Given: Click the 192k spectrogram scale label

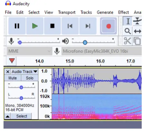Looking at the screenshot, I should pyautogui.click(x=45, y=96).
